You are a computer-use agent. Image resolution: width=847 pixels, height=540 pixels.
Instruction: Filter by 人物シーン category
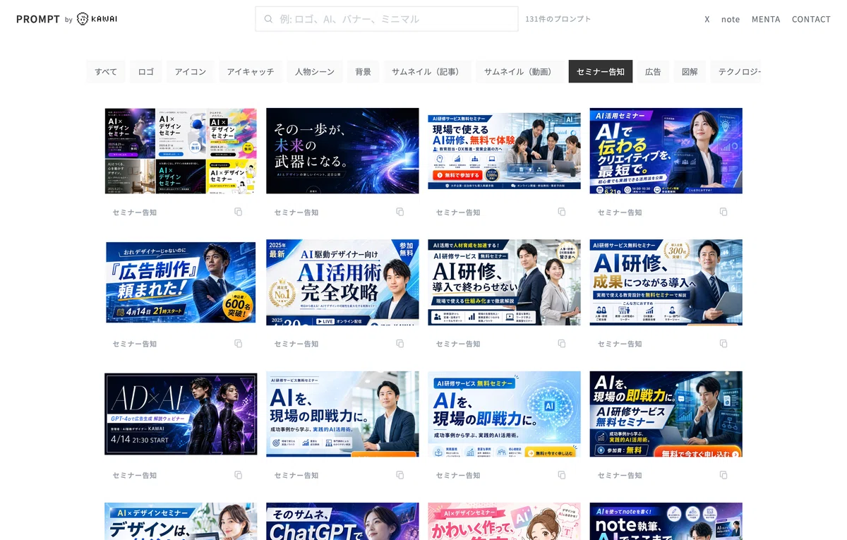(315, 71)
